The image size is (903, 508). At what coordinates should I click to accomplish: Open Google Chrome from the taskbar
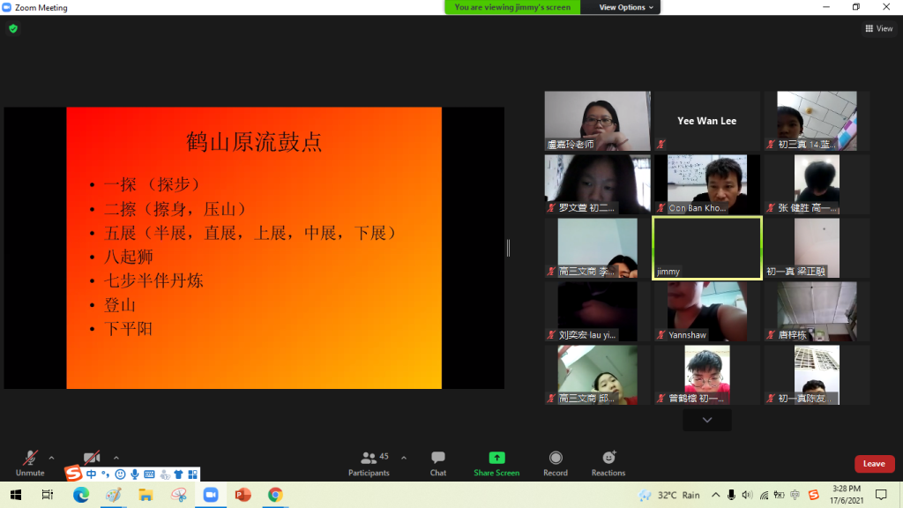pos(275,495)
